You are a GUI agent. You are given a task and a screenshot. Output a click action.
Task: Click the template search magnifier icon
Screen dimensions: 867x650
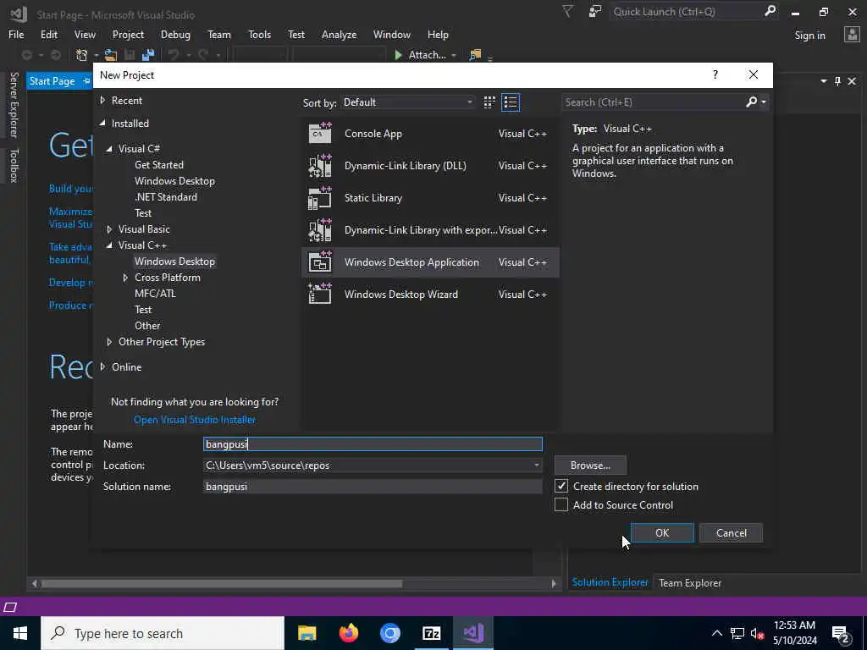[x=752, y=102]
